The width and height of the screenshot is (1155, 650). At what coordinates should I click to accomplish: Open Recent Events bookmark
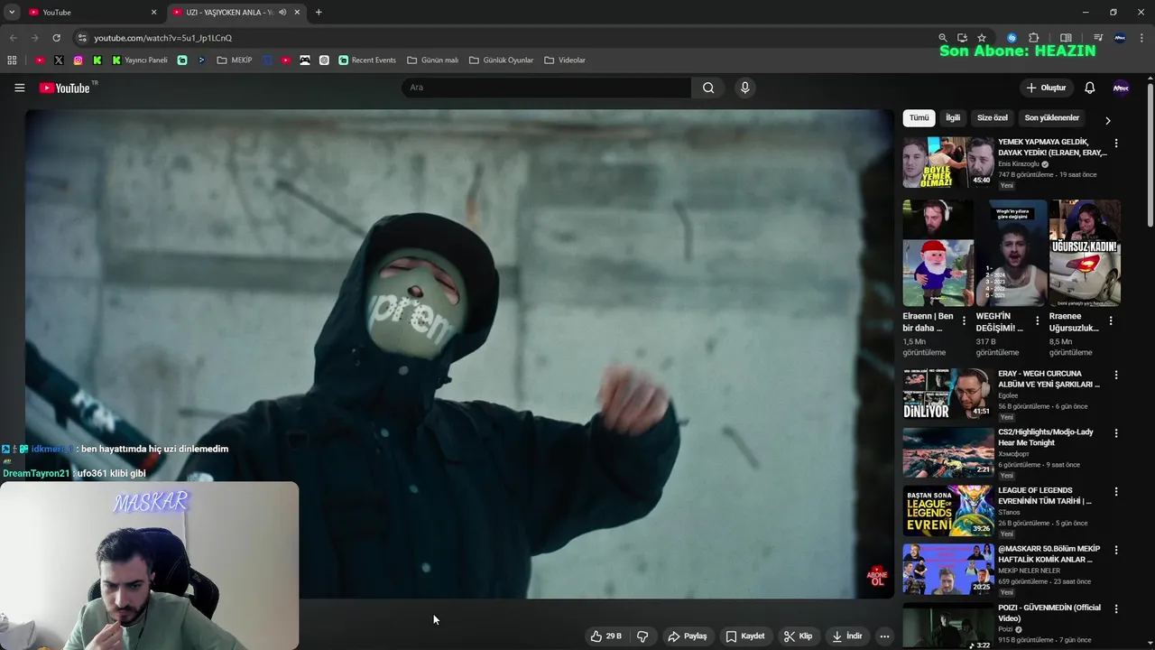pos(367,60)
